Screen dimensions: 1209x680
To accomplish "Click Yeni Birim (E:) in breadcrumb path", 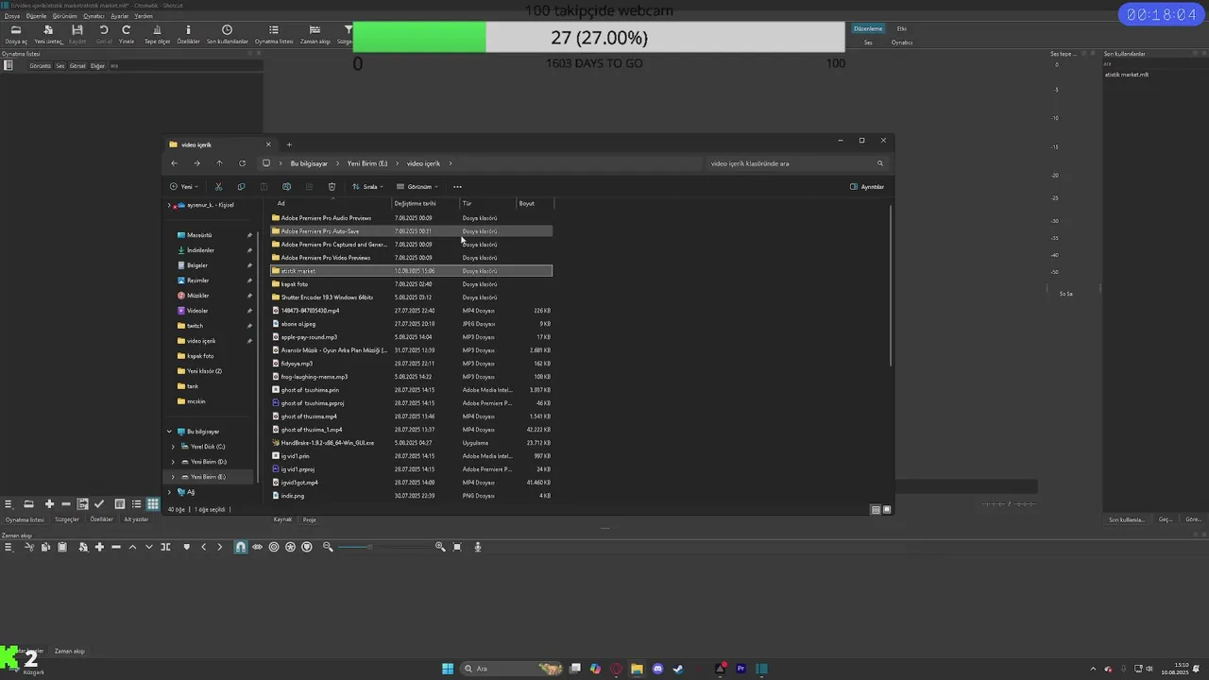I will 367,163.
